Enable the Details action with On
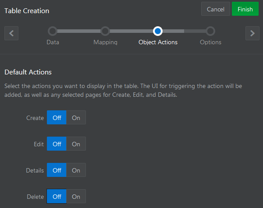The image size is (263, 208). 76,170
